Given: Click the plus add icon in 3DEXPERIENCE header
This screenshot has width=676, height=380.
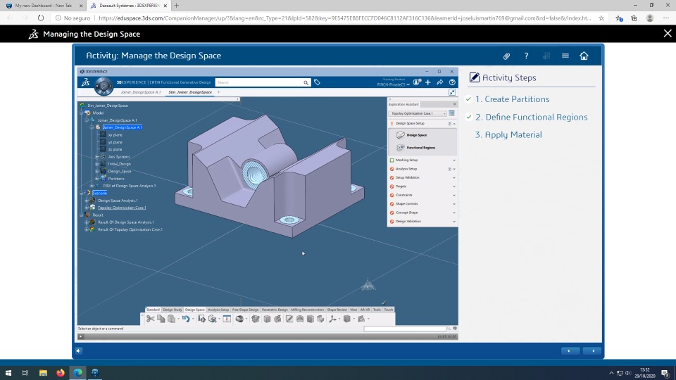Looking at the screenshot, I should (x=427, y=82).
